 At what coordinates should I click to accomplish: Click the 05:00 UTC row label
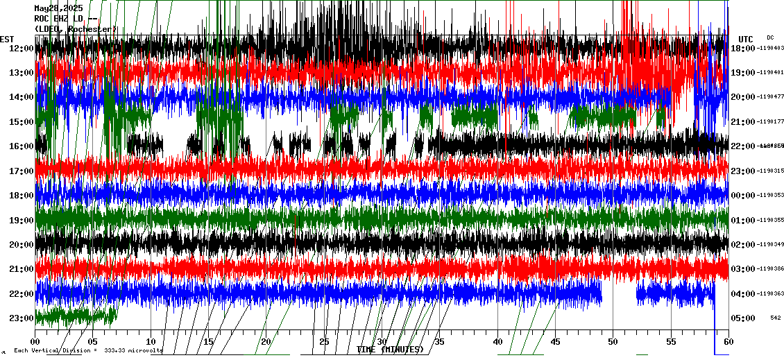click(743, 318)
